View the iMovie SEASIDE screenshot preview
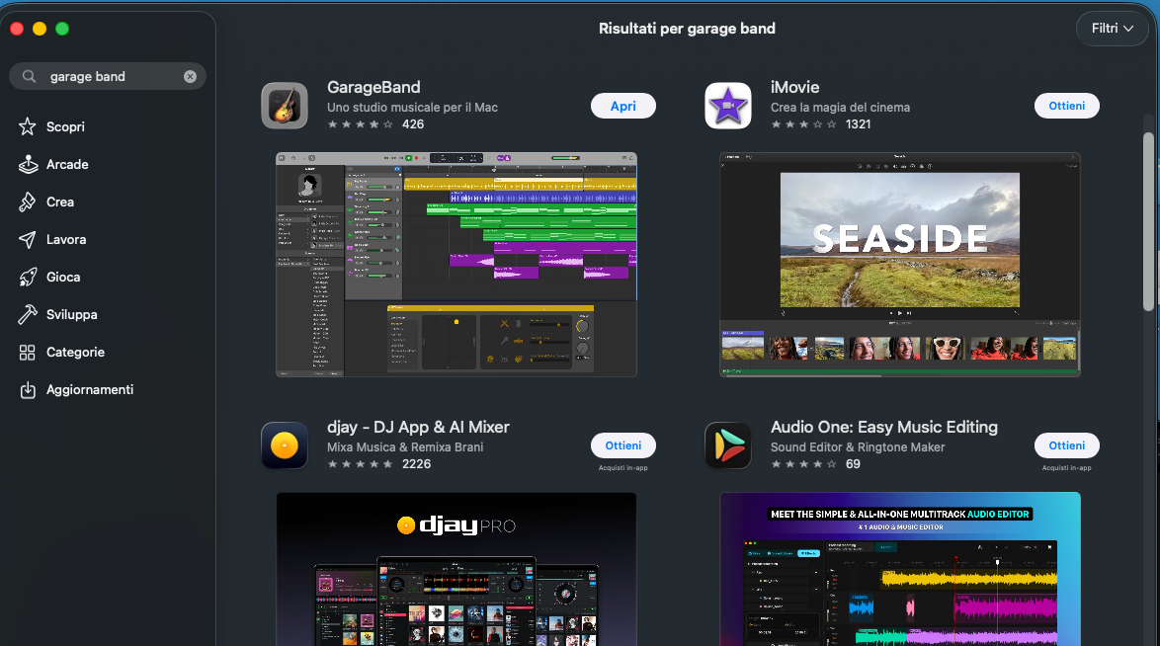Screen dimensions: 1160x646 [x=899, y=265]
